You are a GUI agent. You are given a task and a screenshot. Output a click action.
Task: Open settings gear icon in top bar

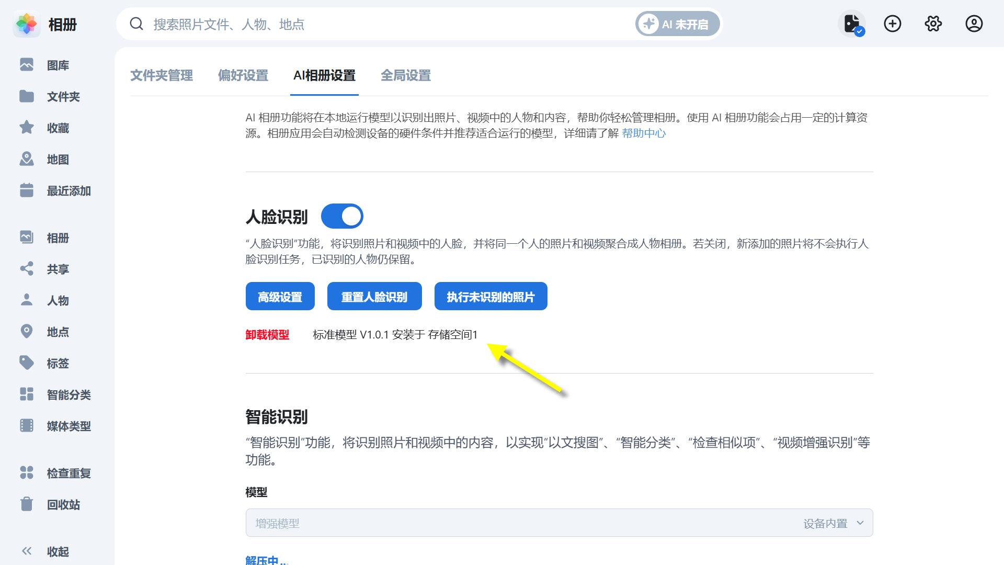933,24
